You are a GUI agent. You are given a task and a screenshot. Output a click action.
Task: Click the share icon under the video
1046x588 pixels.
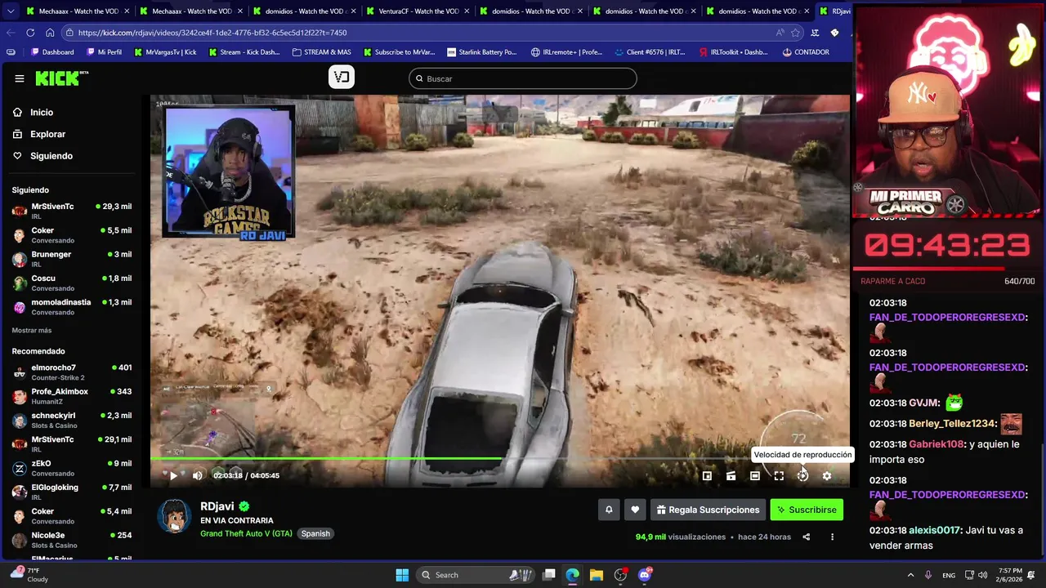(806, 537)
